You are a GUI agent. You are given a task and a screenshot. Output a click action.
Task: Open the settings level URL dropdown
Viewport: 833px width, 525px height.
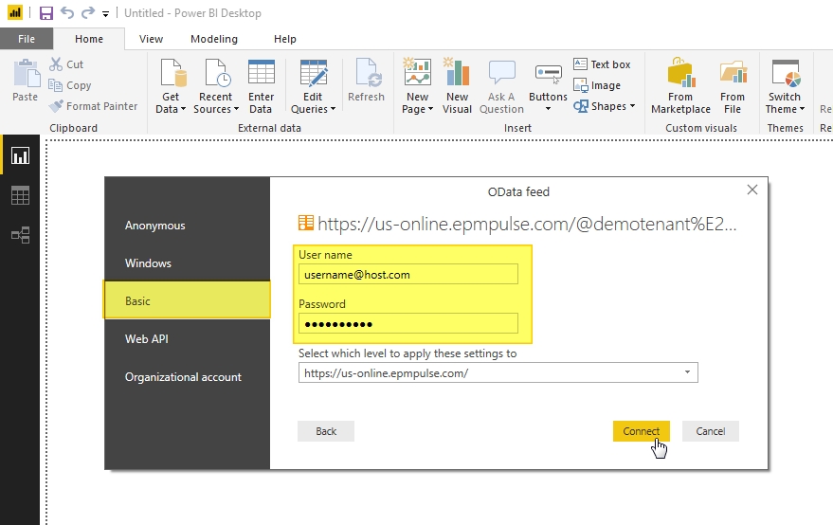[498, 372]
